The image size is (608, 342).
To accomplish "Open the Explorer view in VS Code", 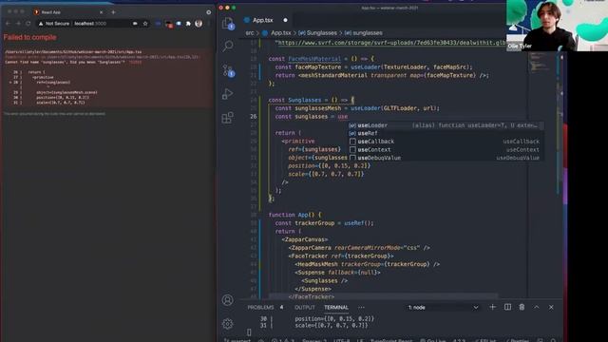I will (228, 24).
